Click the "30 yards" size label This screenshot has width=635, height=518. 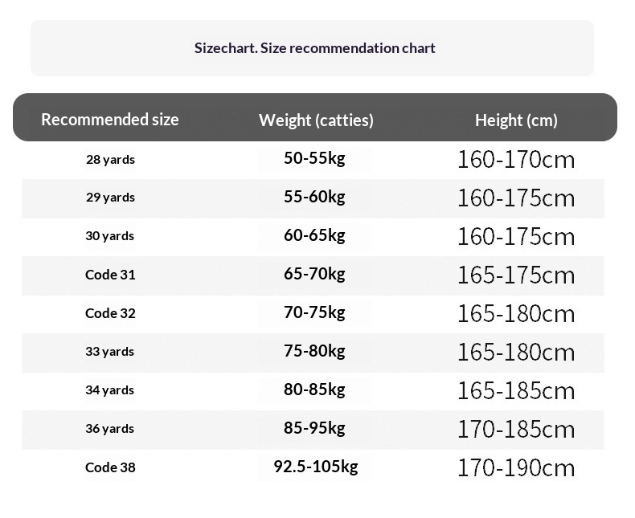(109, 236)
